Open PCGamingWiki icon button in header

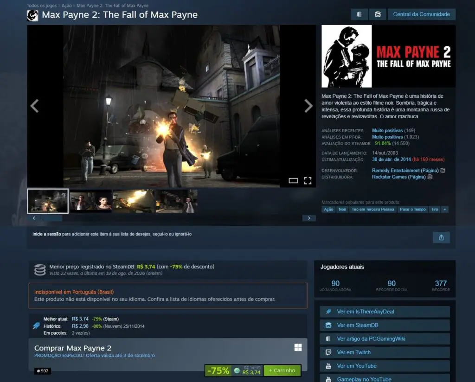tap(359, 14)
